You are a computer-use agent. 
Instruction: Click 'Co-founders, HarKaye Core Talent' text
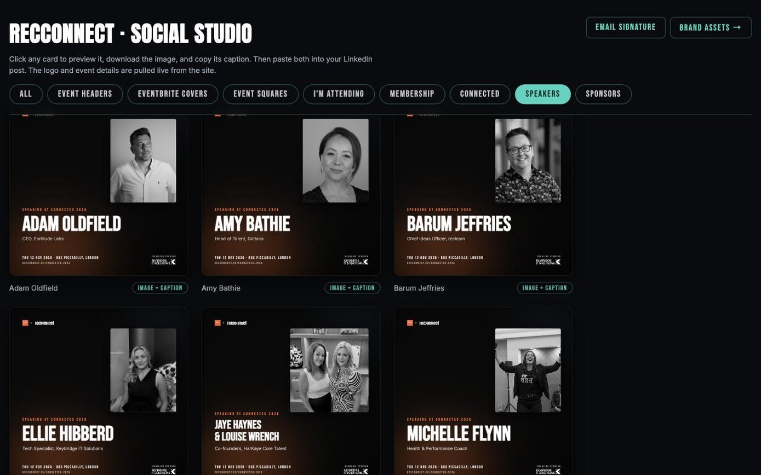[250, 449]
